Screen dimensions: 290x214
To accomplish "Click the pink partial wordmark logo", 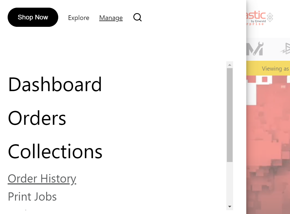I will (256, 15).
